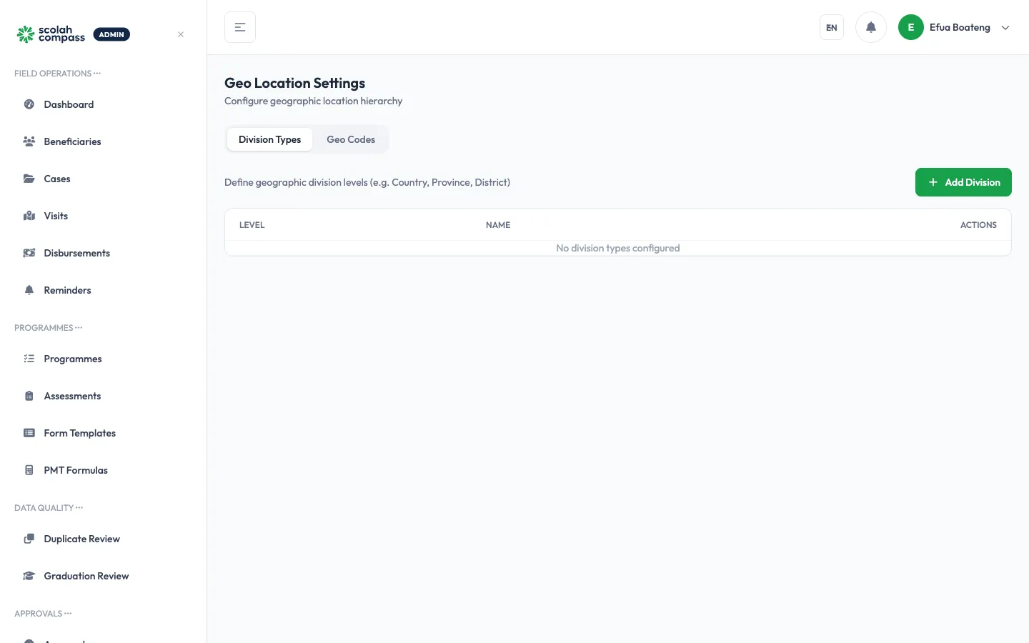Click the Beneficiaries people icon
Viewport: 1029px width, 643px height.
click(x=29, y=141)
